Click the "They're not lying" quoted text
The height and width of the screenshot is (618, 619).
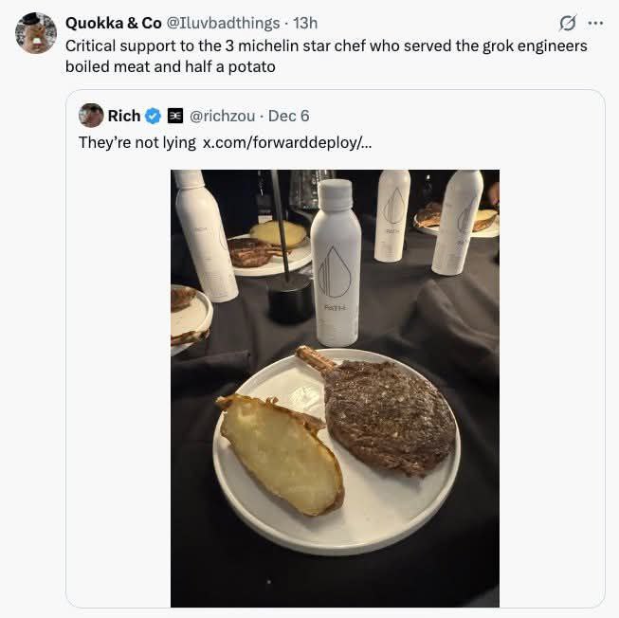137,142
